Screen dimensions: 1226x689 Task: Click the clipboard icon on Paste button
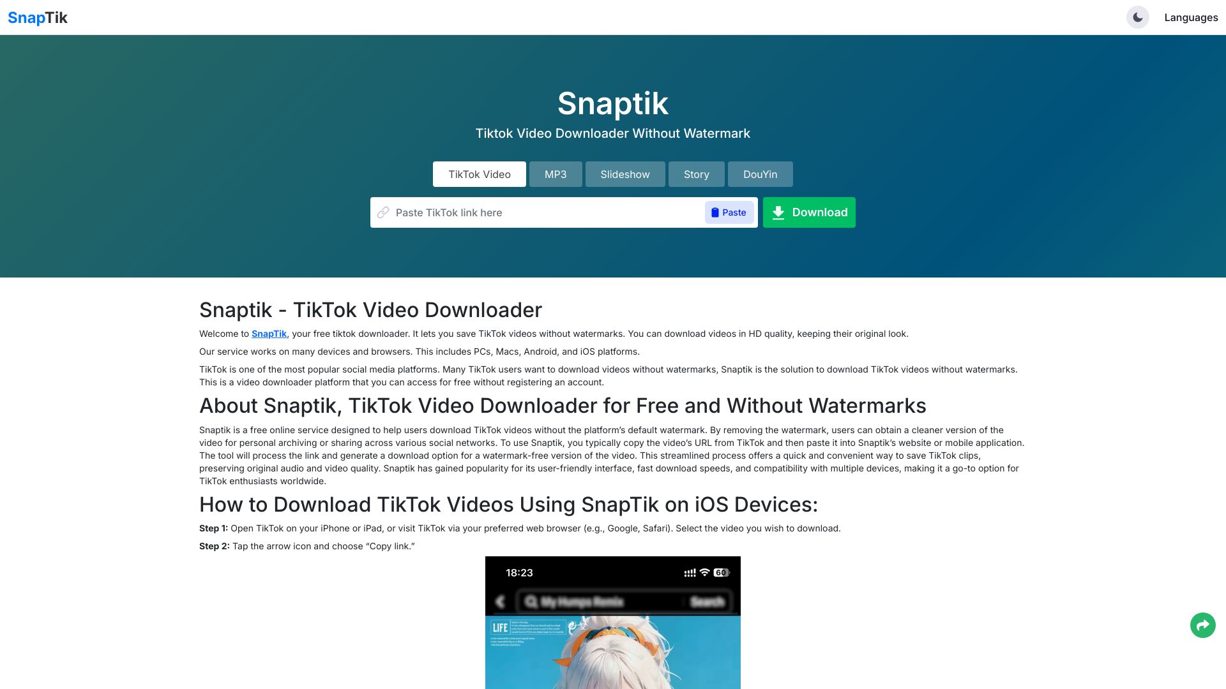pos(715,212)
